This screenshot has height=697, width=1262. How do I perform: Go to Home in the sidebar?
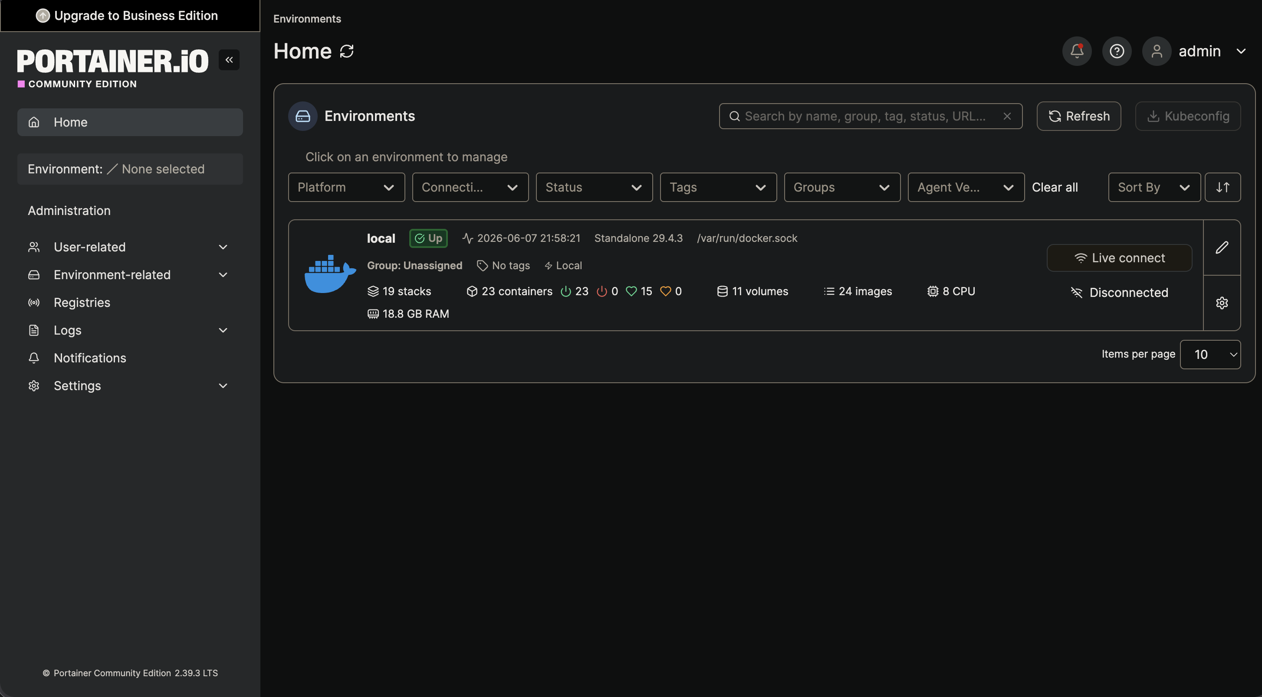pyautogui.click(x=130, y=122)
